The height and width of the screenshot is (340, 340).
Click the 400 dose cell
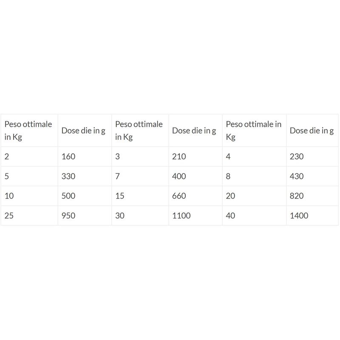tap(179, 176)
